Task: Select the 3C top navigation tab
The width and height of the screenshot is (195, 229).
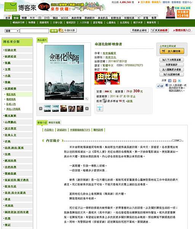Action: (x=139, y=18)
